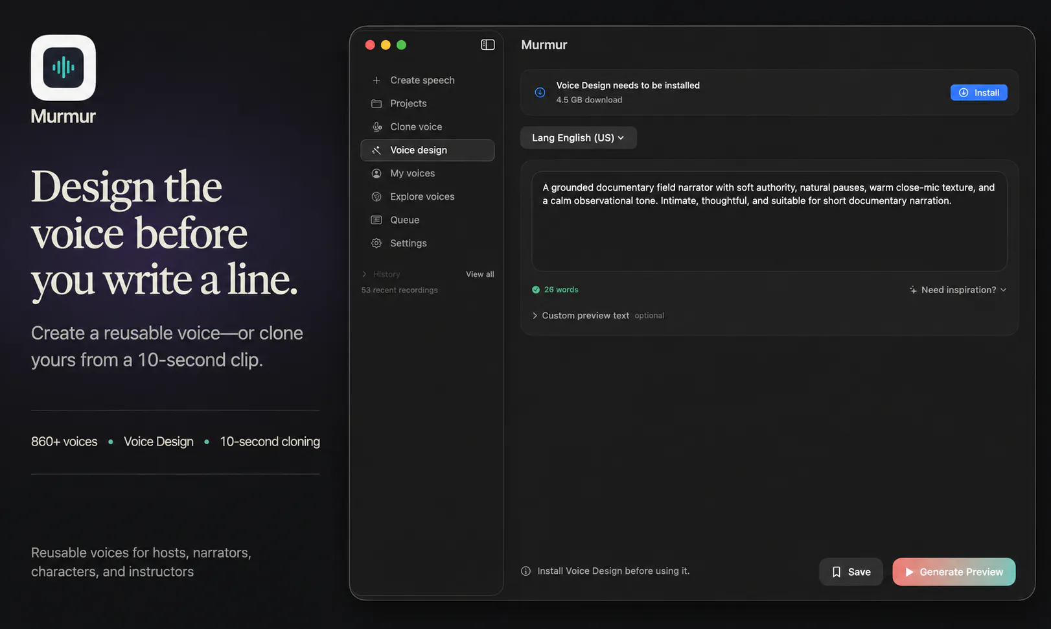This screenshot has width=1051, height=629.
Task: Click the download icon in install banner
Action: tap(540, 93)
